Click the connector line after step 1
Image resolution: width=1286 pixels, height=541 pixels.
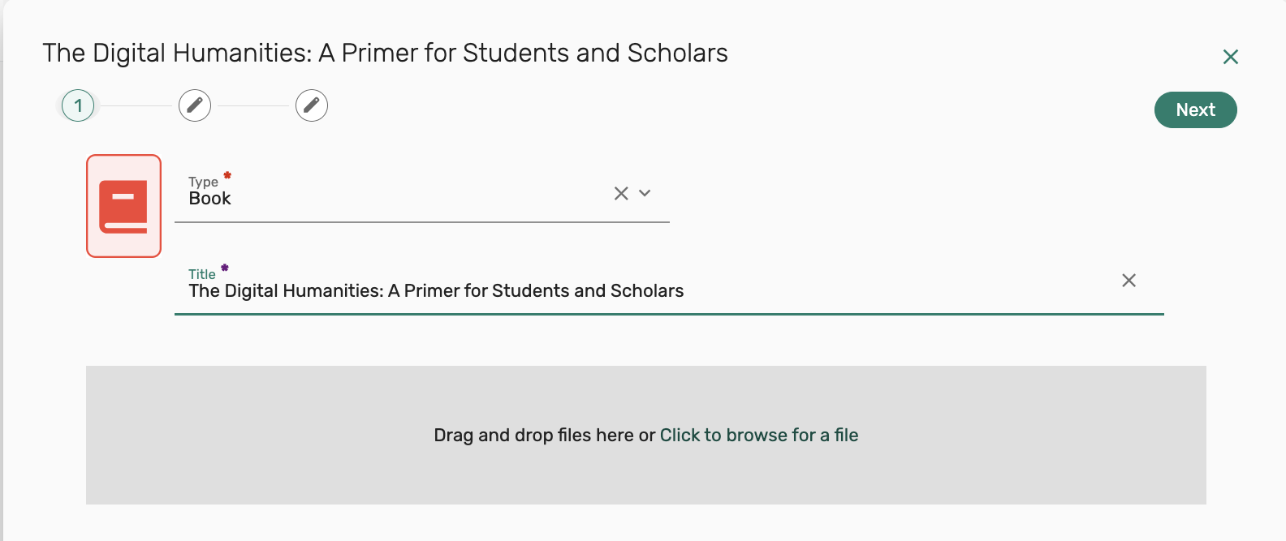click(136, 105)
